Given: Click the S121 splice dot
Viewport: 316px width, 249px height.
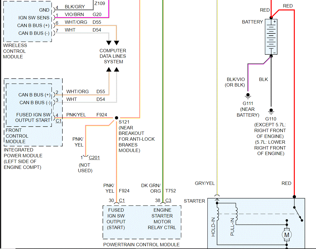Looking at the screenshot, I should (x=116, y=118).
